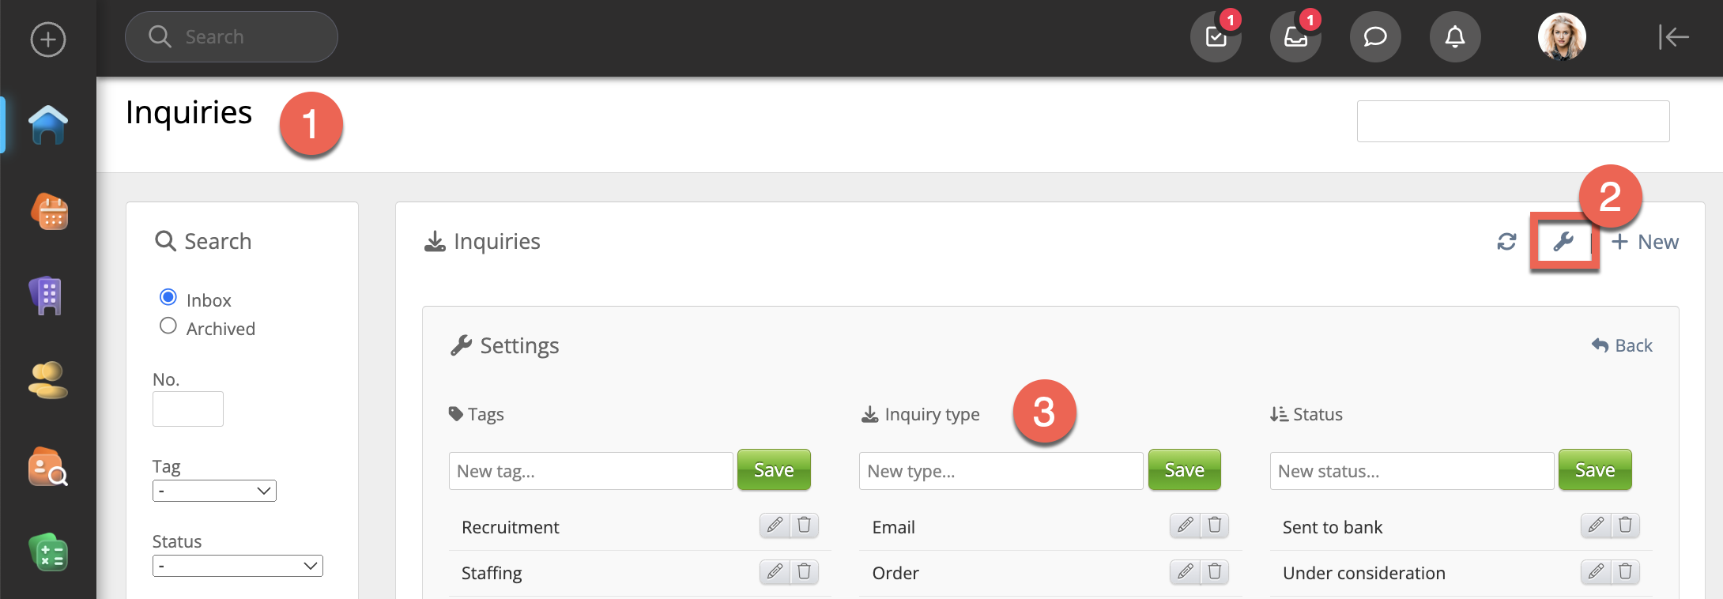The height and width of the screenshot is (599, 1723).
Task: Open the wrench settings icon
Action: [x=1563, y=242]
